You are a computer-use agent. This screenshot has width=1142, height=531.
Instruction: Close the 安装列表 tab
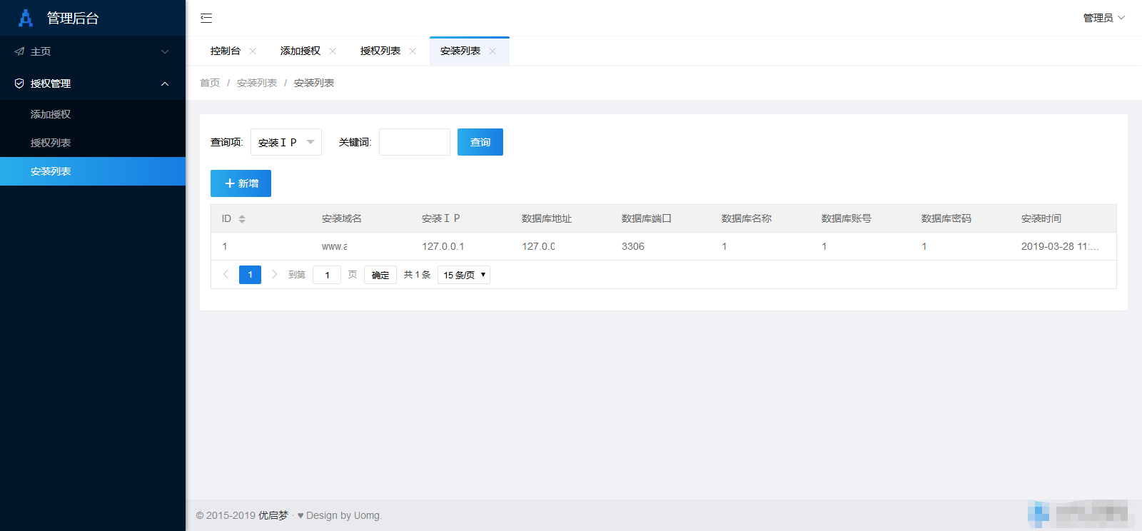[x=492, y=51]
